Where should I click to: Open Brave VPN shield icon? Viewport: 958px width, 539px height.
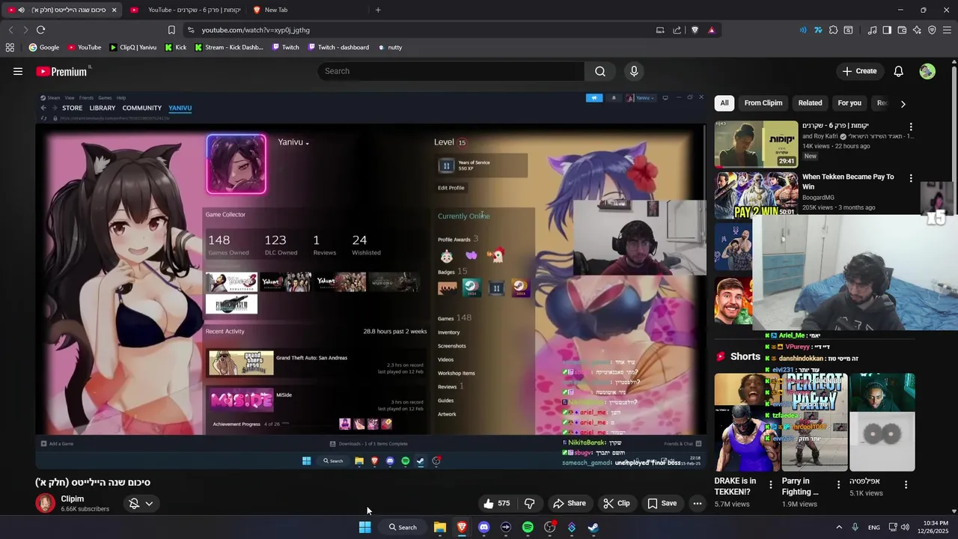pyautogui.click(x=932, y=30)
